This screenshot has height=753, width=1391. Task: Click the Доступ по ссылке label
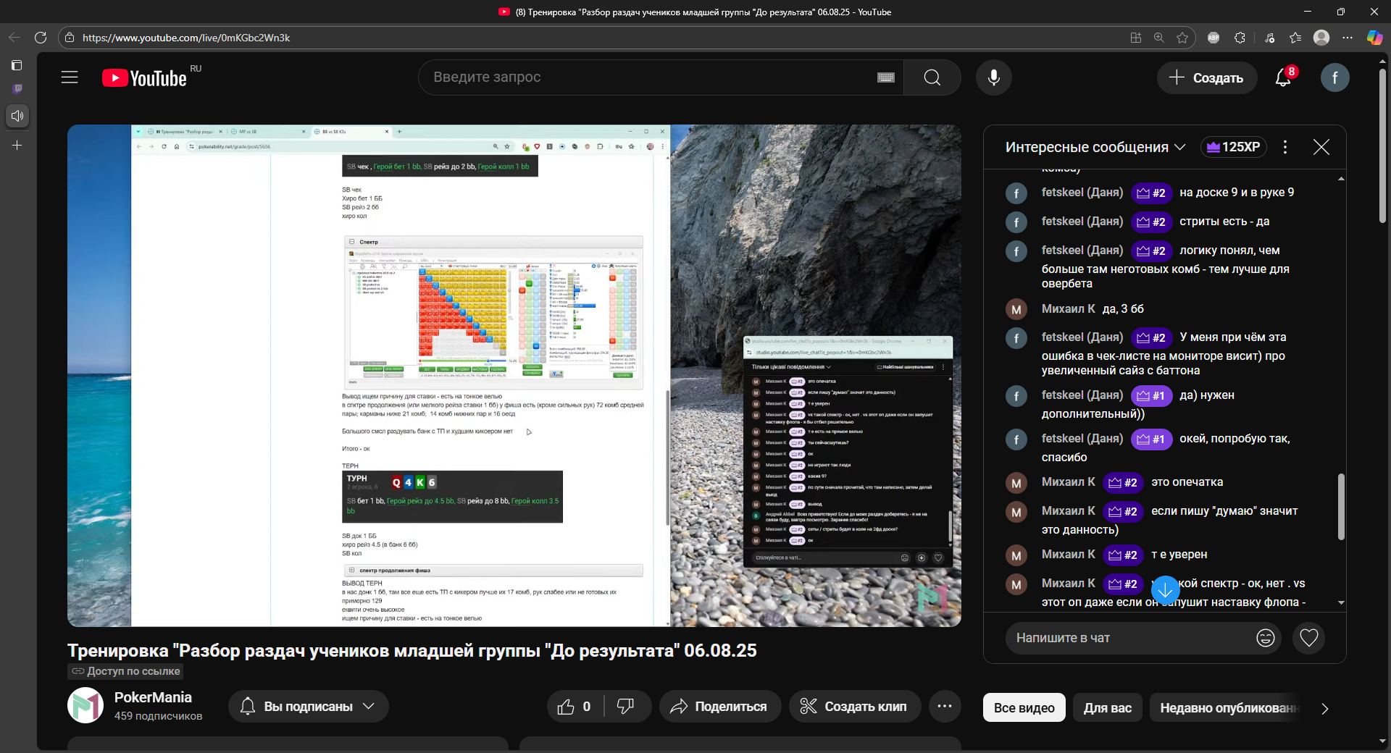pos(125,671)
